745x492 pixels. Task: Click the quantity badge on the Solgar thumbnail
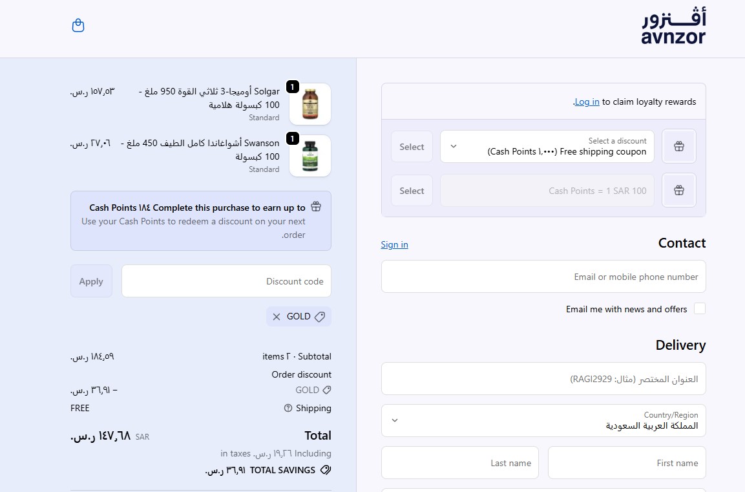click(x=293, y=87)
